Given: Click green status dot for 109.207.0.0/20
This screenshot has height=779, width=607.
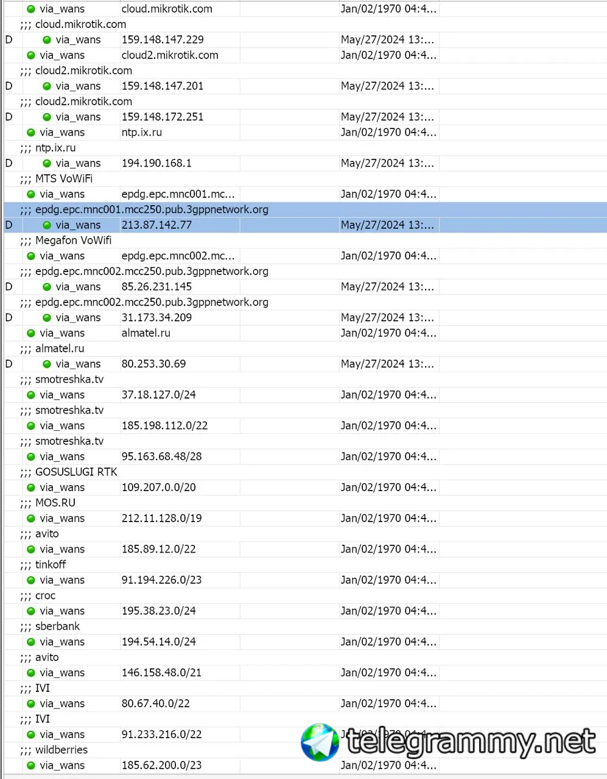Looking at the screenshot, I should pyautogui.click(x=31, y=487).
